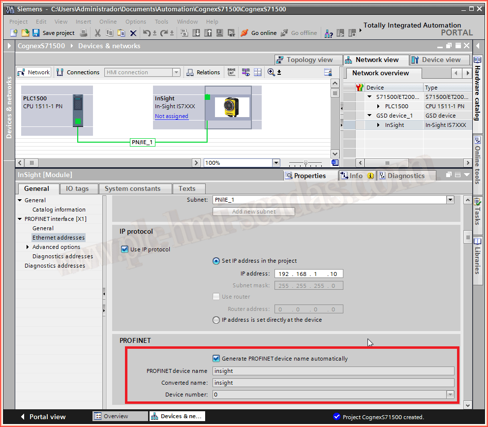
Task: Click the Relations icon button
Action: 190,72
